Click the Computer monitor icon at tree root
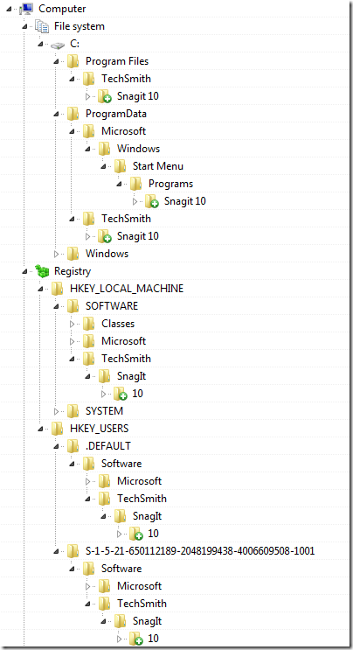 tap(26, 8)
